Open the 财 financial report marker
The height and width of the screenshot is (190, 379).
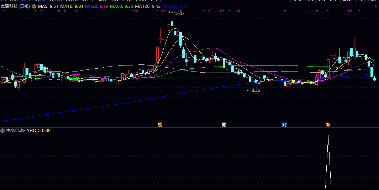(x=284, y=125)
